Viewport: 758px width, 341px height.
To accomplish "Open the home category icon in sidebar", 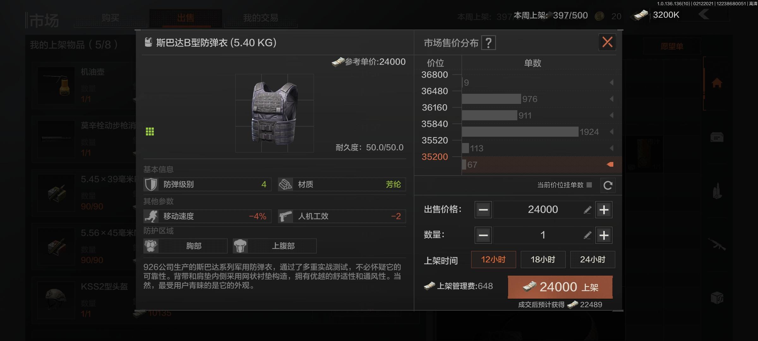I will (x=717, y=83).
